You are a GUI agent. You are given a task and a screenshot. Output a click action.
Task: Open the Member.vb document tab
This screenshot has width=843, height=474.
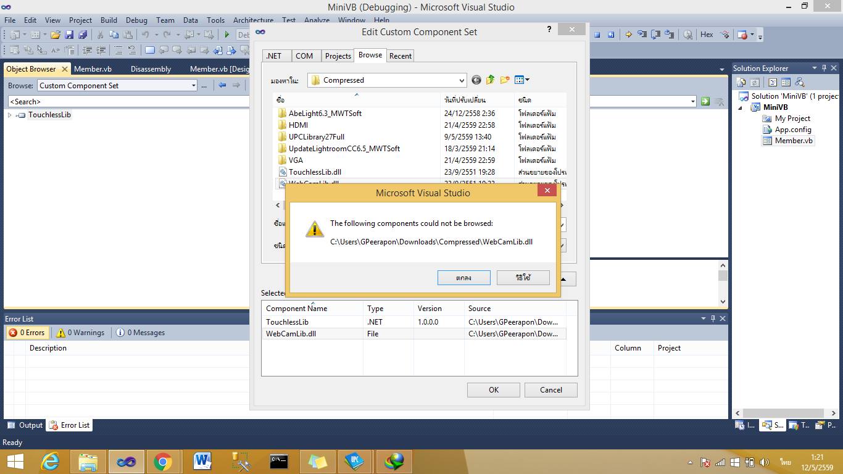(93, 69)
